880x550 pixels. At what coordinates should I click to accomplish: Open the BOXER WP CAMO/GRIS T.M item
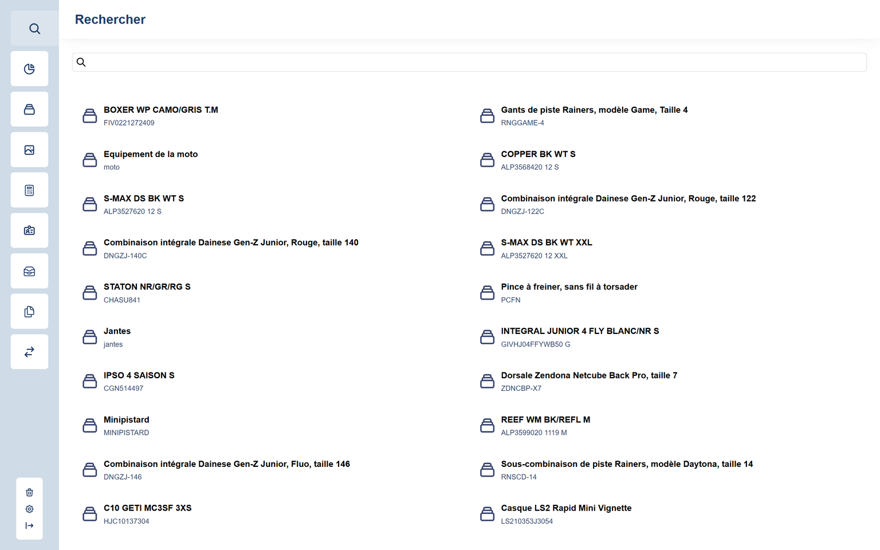(x=160, y=110)
